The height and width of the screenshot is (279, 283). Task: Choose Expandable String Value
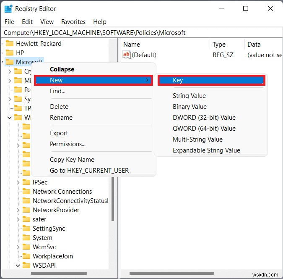pos(211,150)
